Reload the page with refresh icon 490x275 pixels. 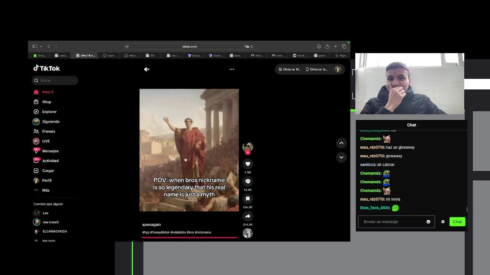[252, 47]
